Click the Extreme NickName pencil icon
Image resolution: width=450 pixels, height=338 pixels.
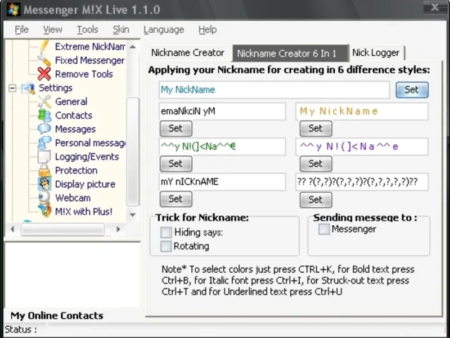44,46
